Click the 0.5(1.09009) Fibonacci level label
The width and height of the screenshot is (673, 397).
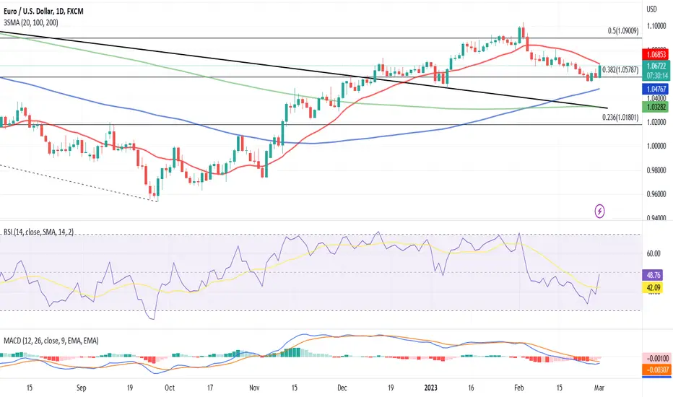coord(622,31)
